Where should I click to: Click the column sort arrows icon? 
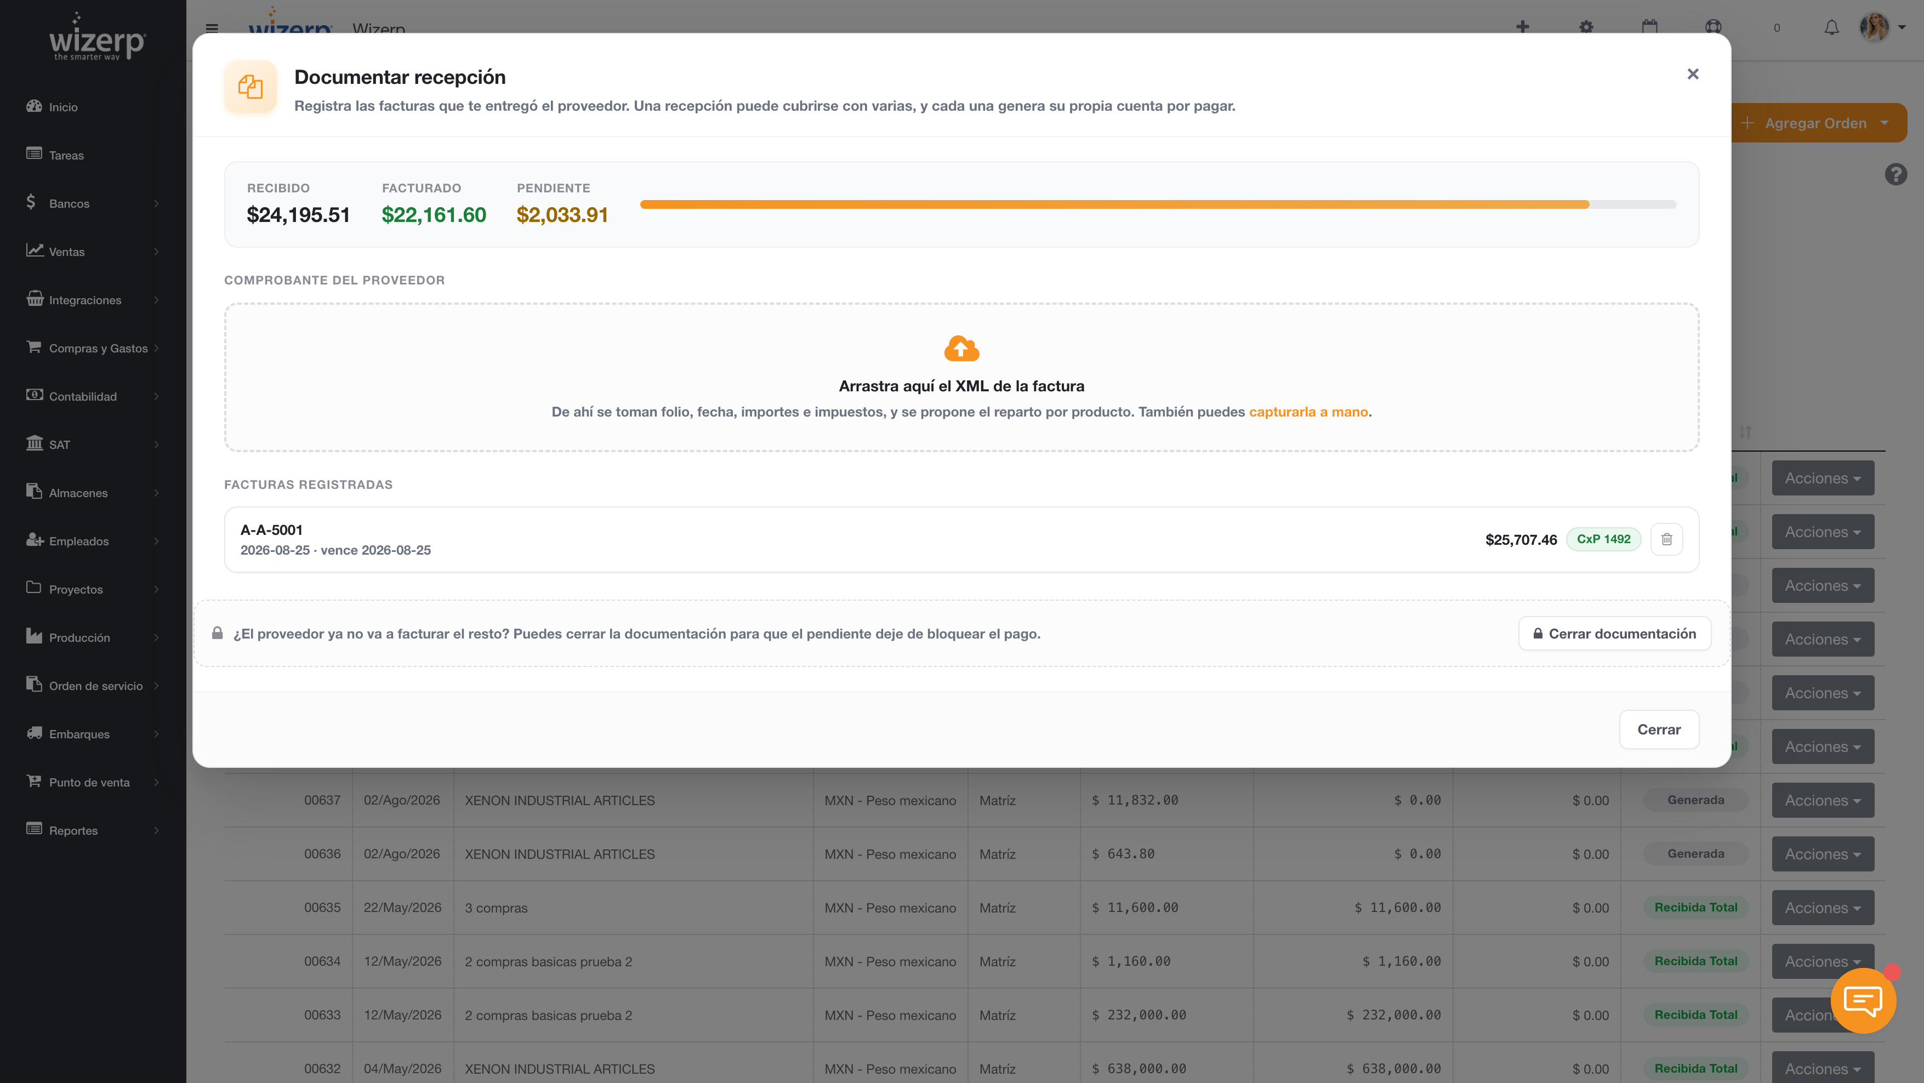1745,432
